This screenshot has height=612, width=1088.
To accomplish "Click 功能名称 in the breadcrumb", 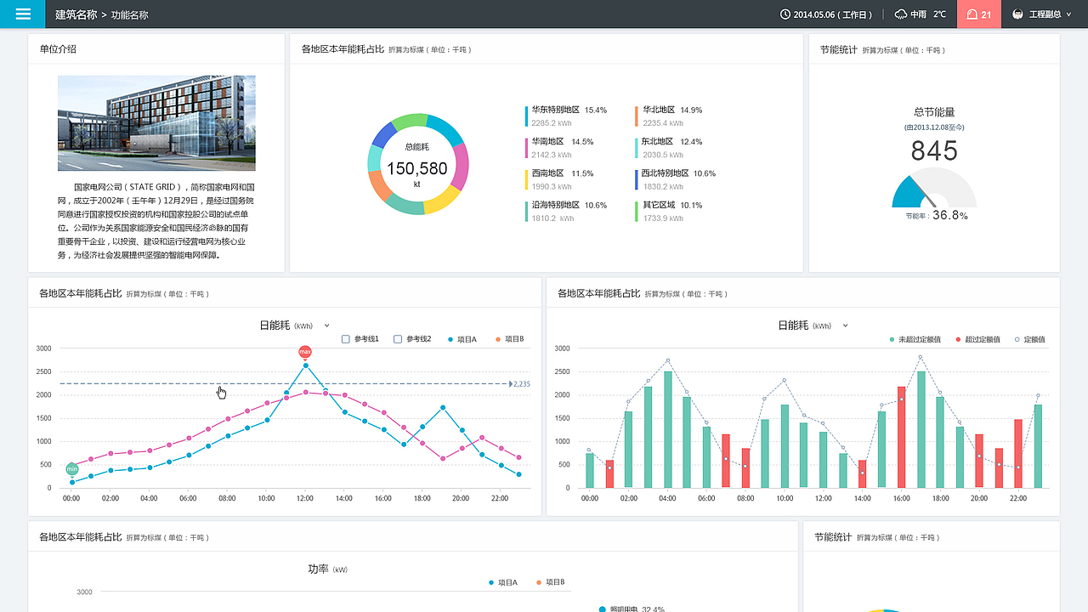I will pos(129,14).
